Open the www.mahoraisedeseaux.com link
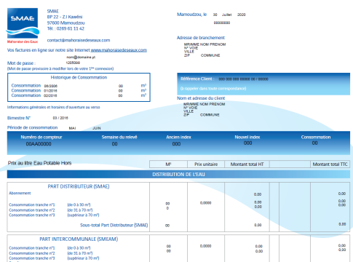 click(x=119, y=50)
